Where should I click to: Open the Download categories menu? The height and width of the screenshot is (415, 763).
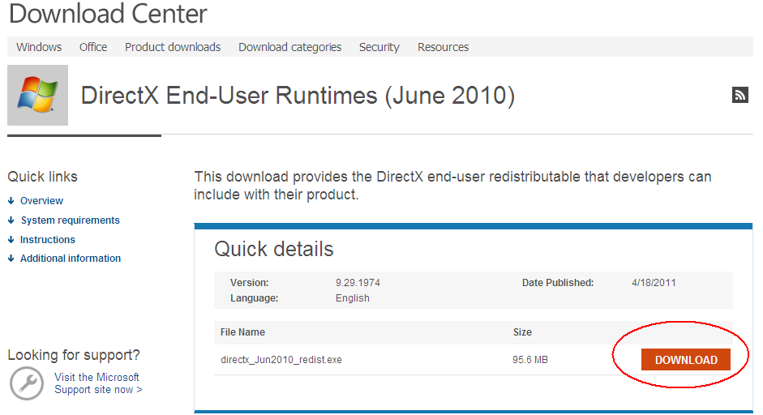tap(290, 47)
